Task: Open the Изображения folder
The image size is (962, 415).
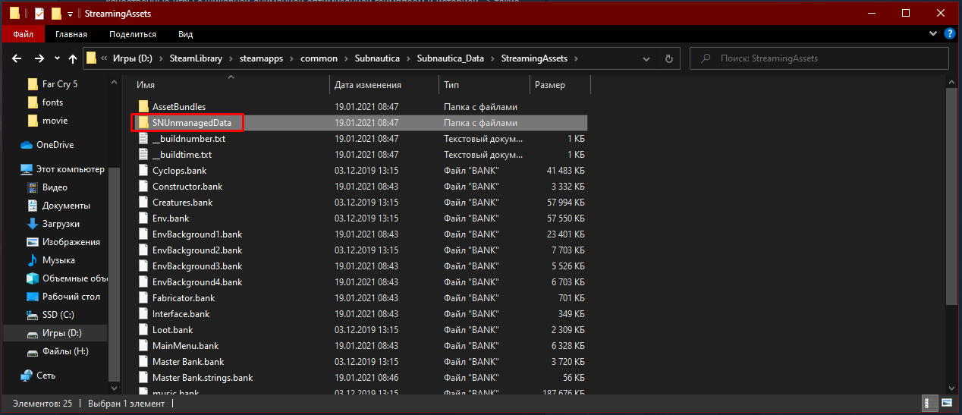Action: tap(71, 242)
